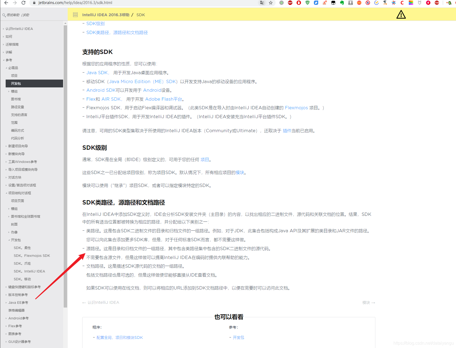Open 配置全局，项目和模块SDK link
Screen dimensions: 456x348
[120, 338]
